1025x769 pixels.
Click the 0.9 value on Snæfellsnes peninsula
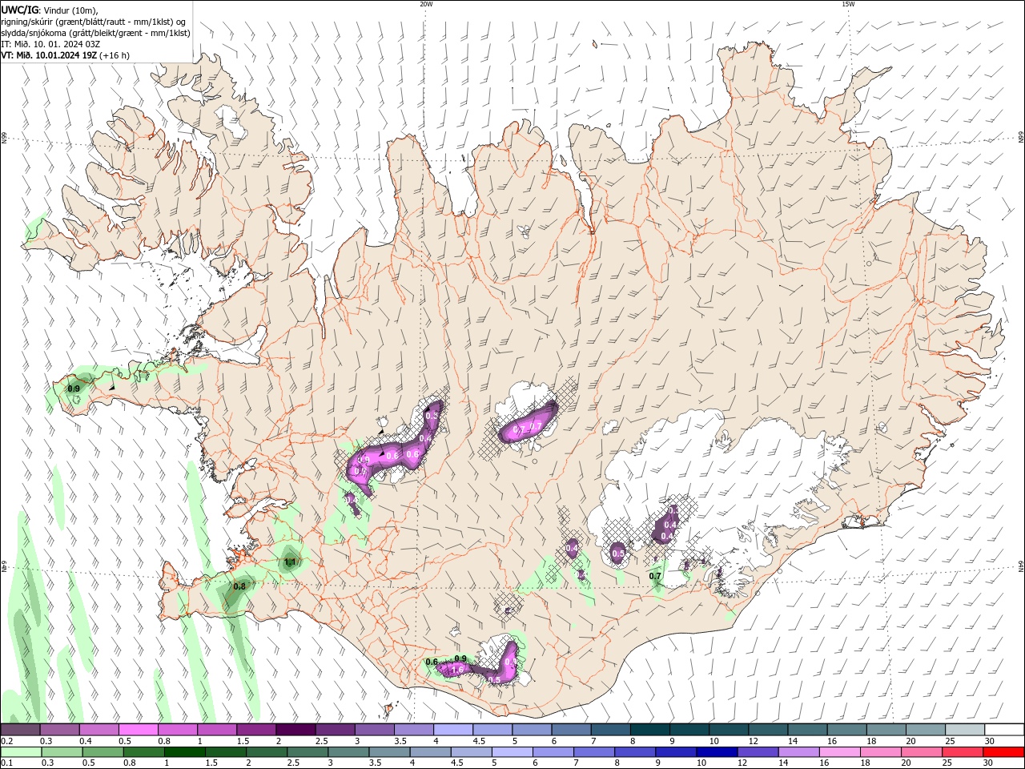[74, 389]
